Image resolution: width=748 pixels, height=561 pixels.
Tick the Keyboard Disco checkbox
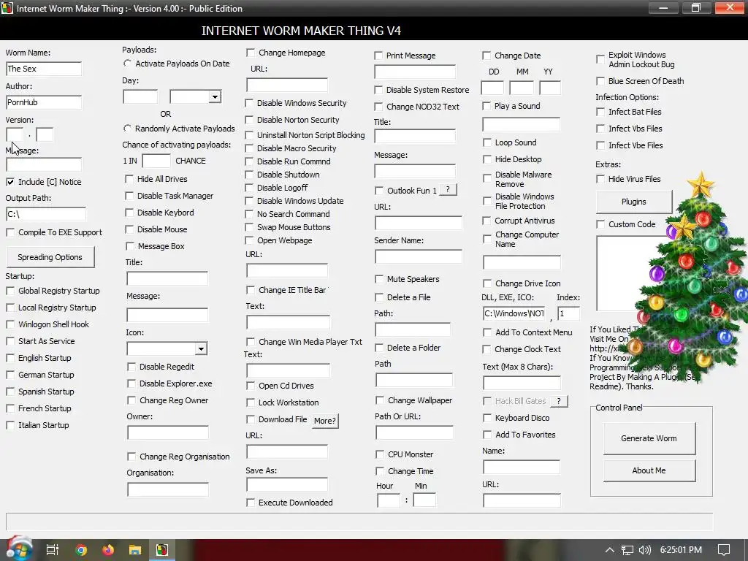pyautogui.click(x=487, y=418)
